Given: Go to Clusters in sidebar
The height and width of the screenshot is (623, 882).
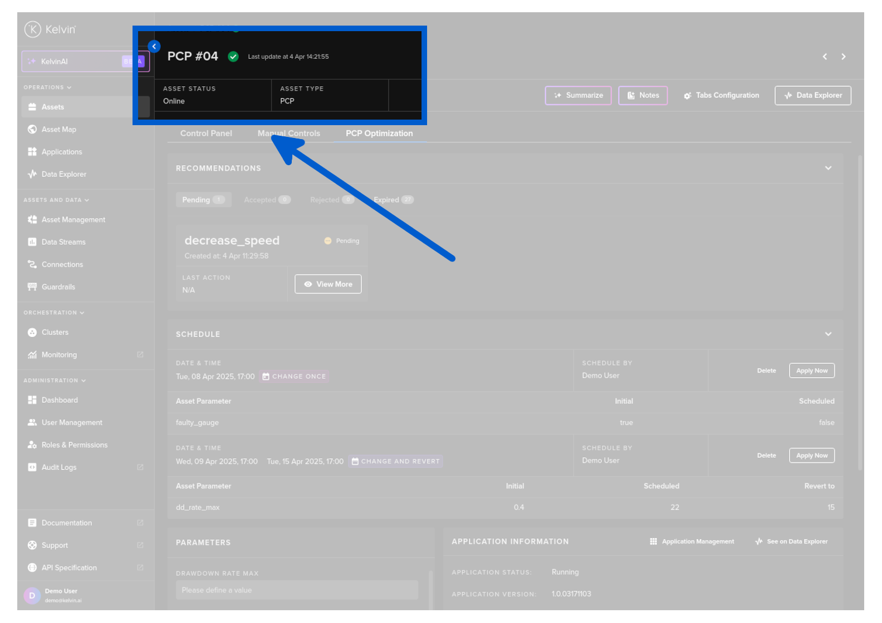Looking at the screenshot, I should (x=55, y=333).
